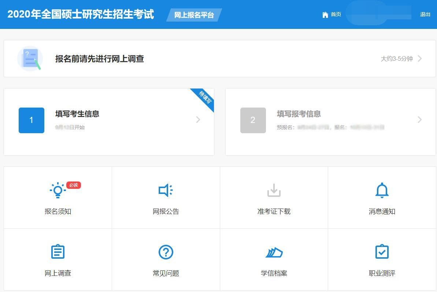Select the 学信档案 archive icon
Screen dimensions: 437x292
point(273,251)
